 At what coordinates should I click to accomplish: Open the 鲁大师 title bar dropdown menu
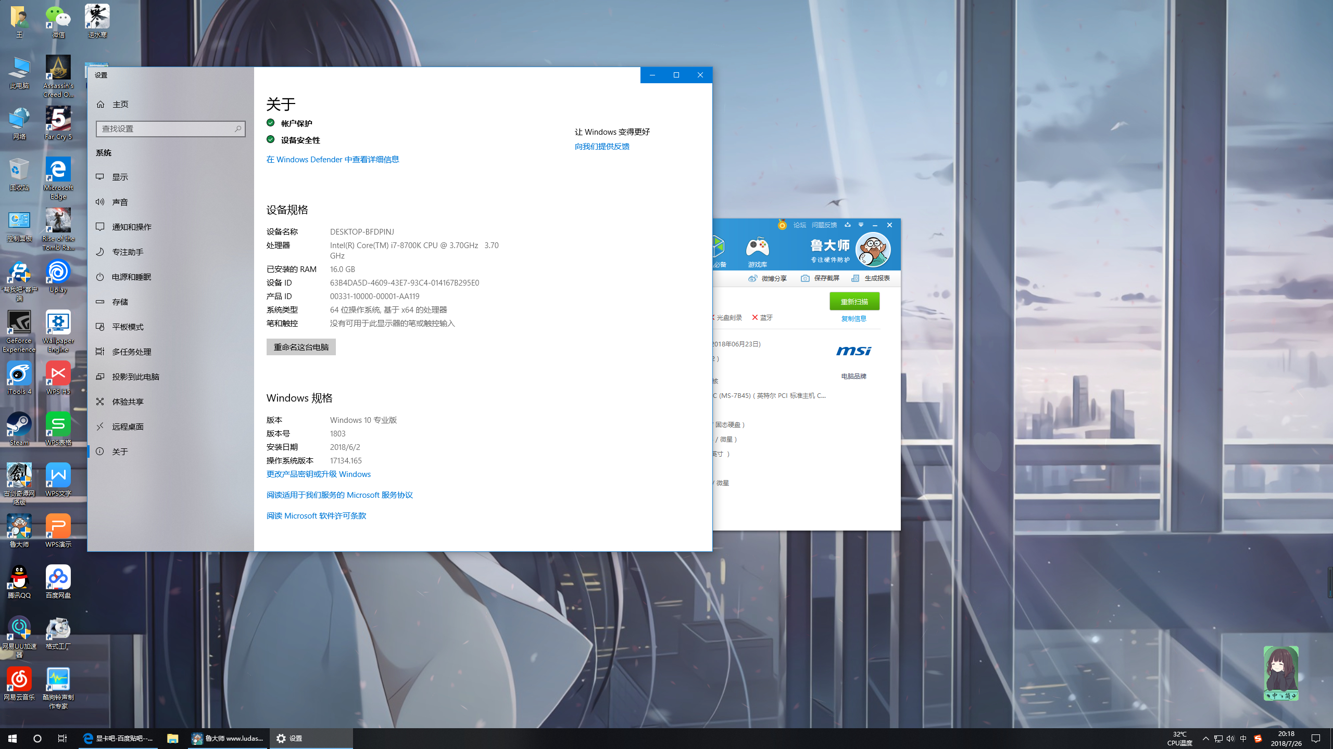tap(861, 225)
